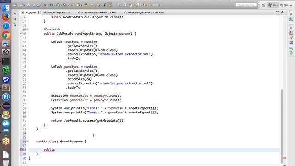Click the Print toolbar icon

pos(39,5)
